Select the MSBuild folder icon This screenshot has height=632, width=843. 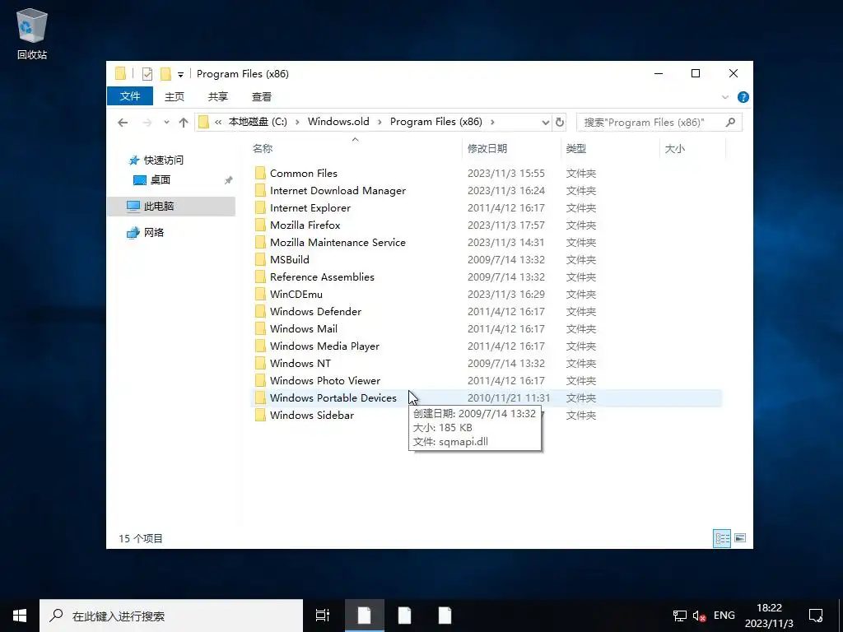point(260,259)
